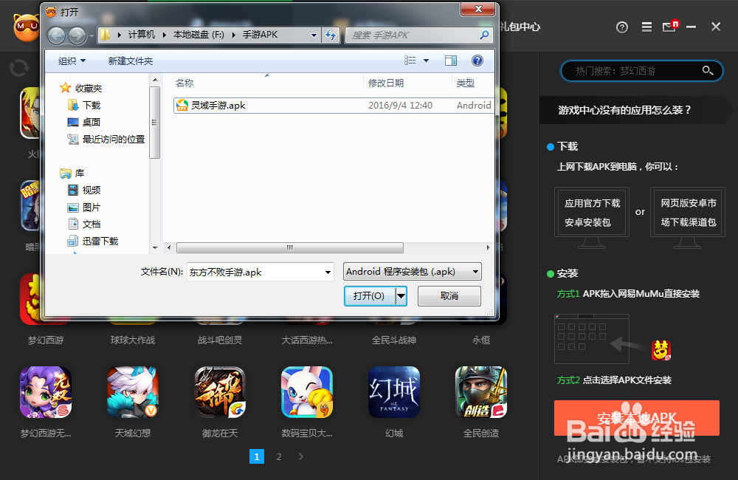The width and height of the screenshot is (738, 480).
Task: Toggle the preview pane icon
Action: click(x=450, y=61)
